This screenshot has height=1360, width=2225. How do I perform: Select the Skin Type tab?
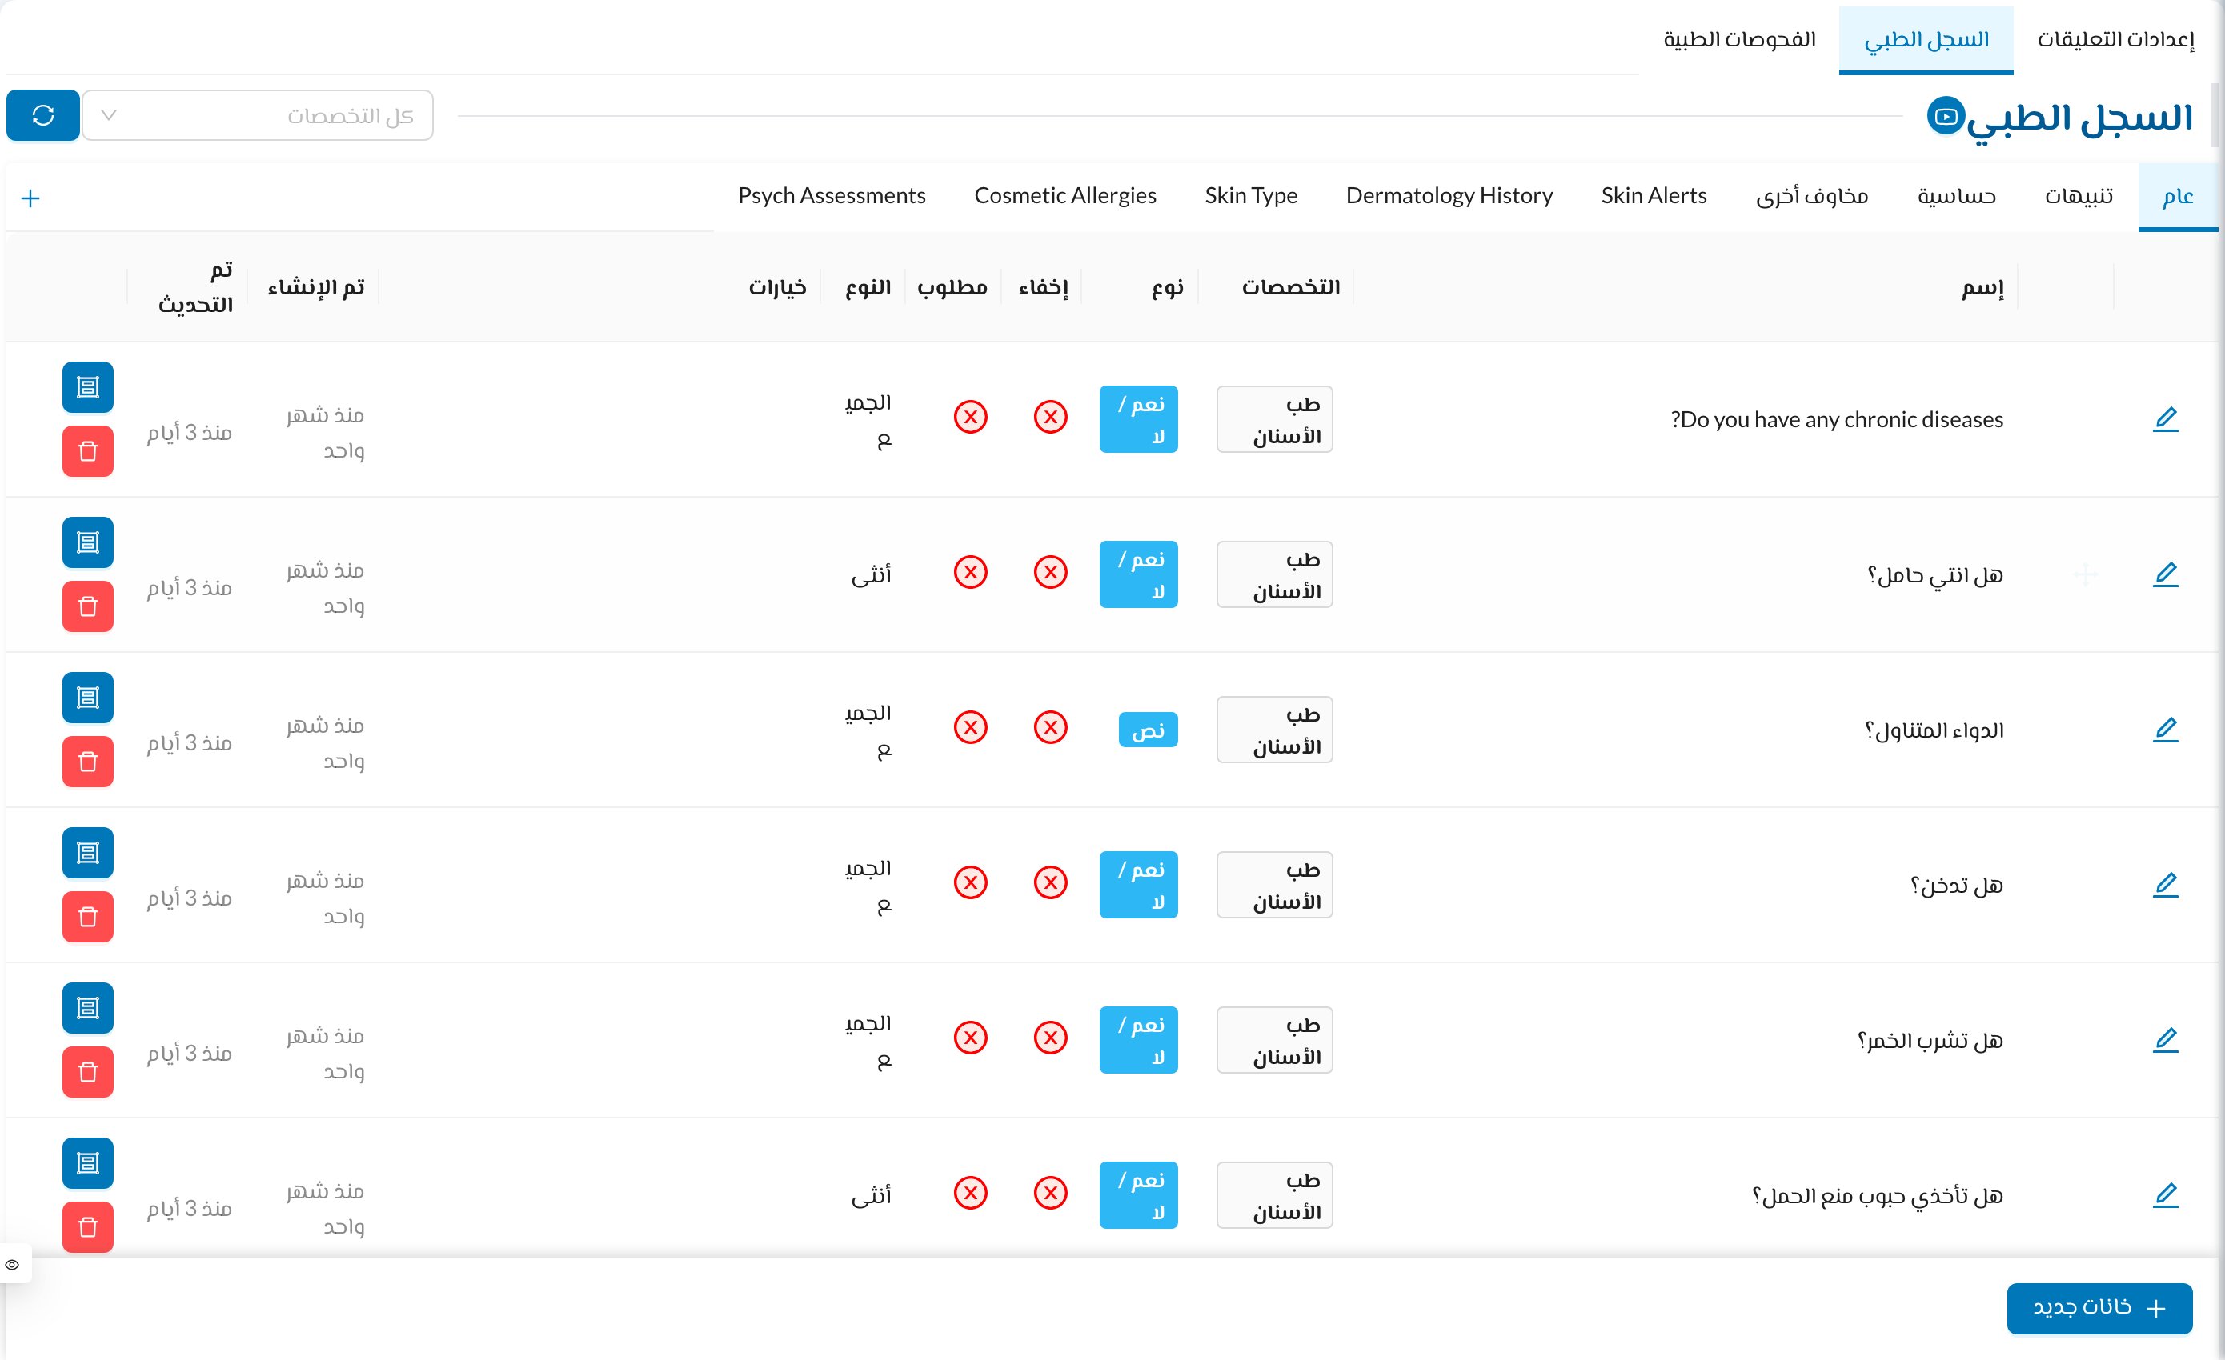coord(1251,196)
